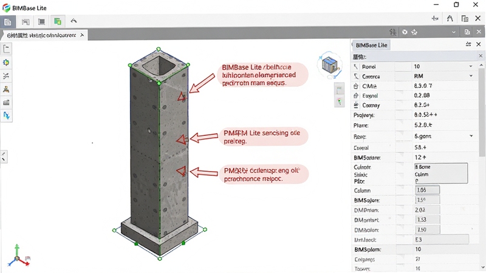486x273 pixels.
Task: Click the save document icon in top toolbar
Action: [x=7, y=22]
